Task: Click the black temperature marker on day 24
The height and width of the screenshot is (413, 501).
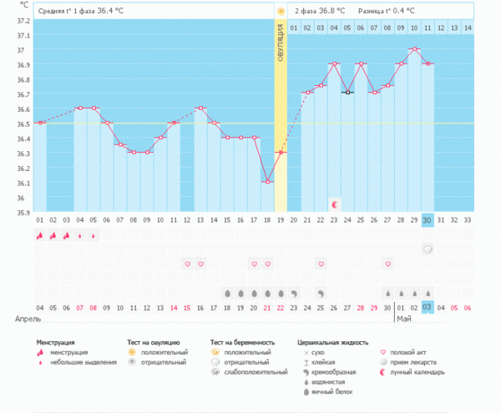Action: coord(347,93)
